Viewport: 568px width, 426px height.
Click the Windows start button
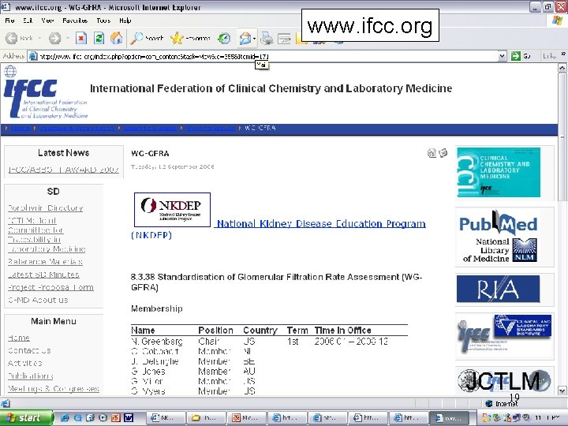26,418
